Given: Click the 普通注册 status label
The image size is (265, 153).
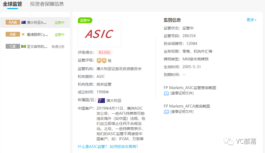Looking at the screenshot, I should click(x=58, y=47).
